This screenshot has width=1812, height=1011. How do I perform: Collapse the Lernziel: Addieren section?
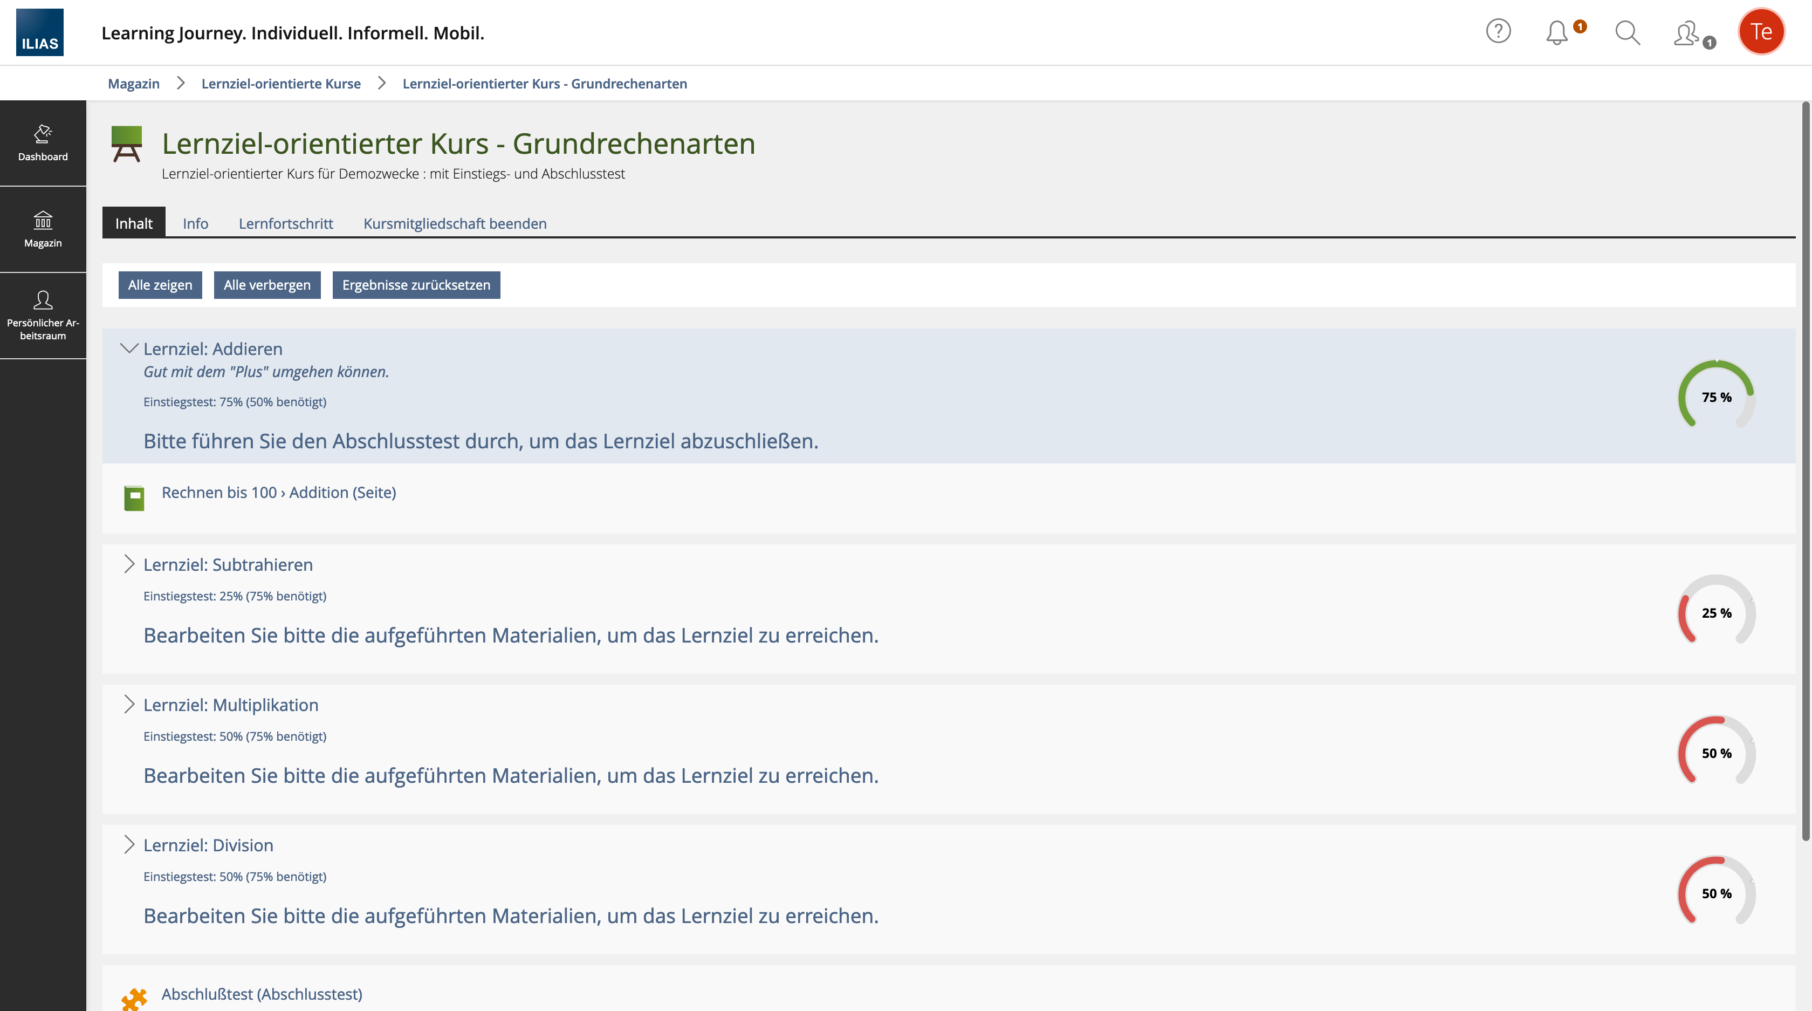[129, 349]
